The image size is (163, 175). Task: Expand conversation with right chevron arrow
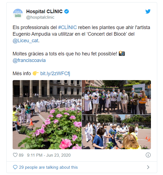tap(148, 167)
